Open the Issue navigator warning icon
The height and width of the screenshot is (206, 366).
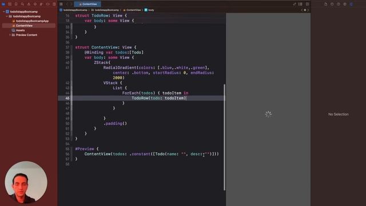pos(29,4)
